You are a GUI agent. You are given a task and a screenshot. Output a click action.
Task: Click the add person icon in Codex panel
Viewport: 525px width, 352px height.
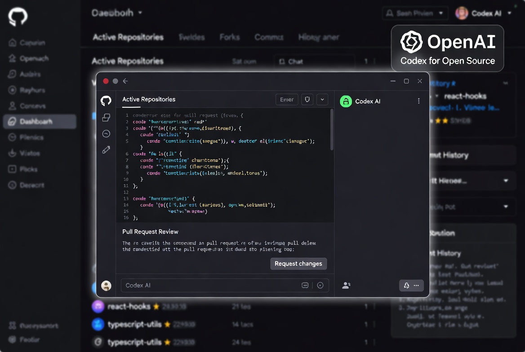[x=346, y=286]
